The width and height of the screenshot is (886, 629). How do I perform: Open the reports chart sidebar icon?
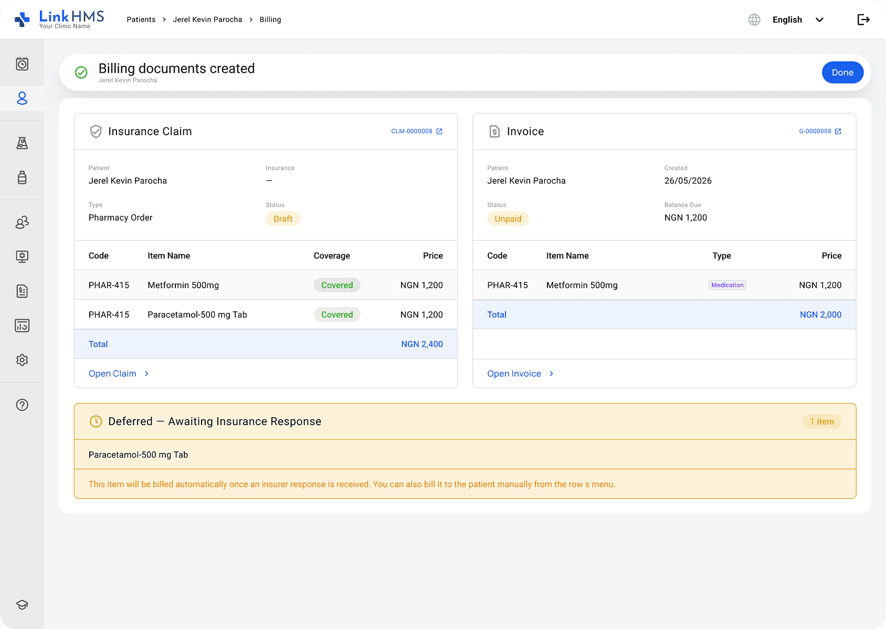[22, 326]
